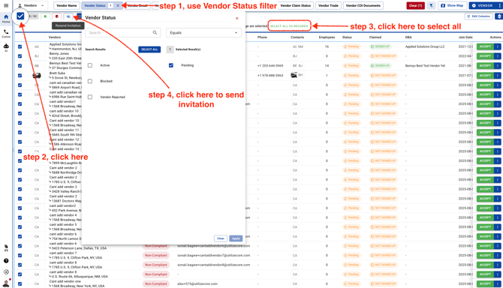The height and width of the screenshot is (288, 503).
Task: Click the SELECT ALL button in the popup
Action: (x=149, y=49)
